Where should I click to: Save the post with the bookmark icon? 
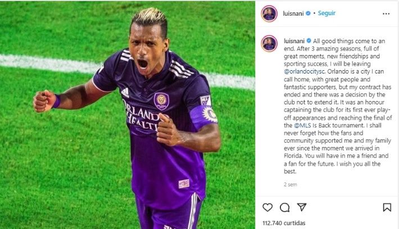[x=387, y=208]
